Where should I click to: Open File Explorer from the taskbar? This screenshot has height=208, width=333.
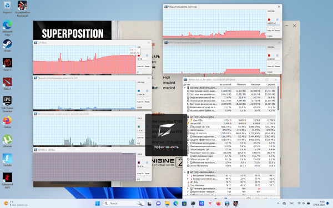point(167,204)
